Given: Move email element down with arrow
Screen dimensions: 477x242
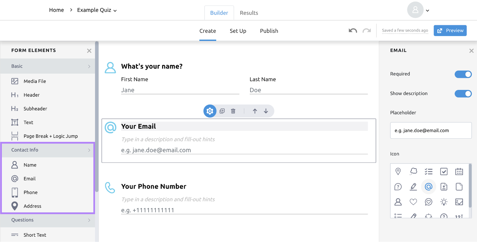Looking at the screenshot, I should 266,111.
